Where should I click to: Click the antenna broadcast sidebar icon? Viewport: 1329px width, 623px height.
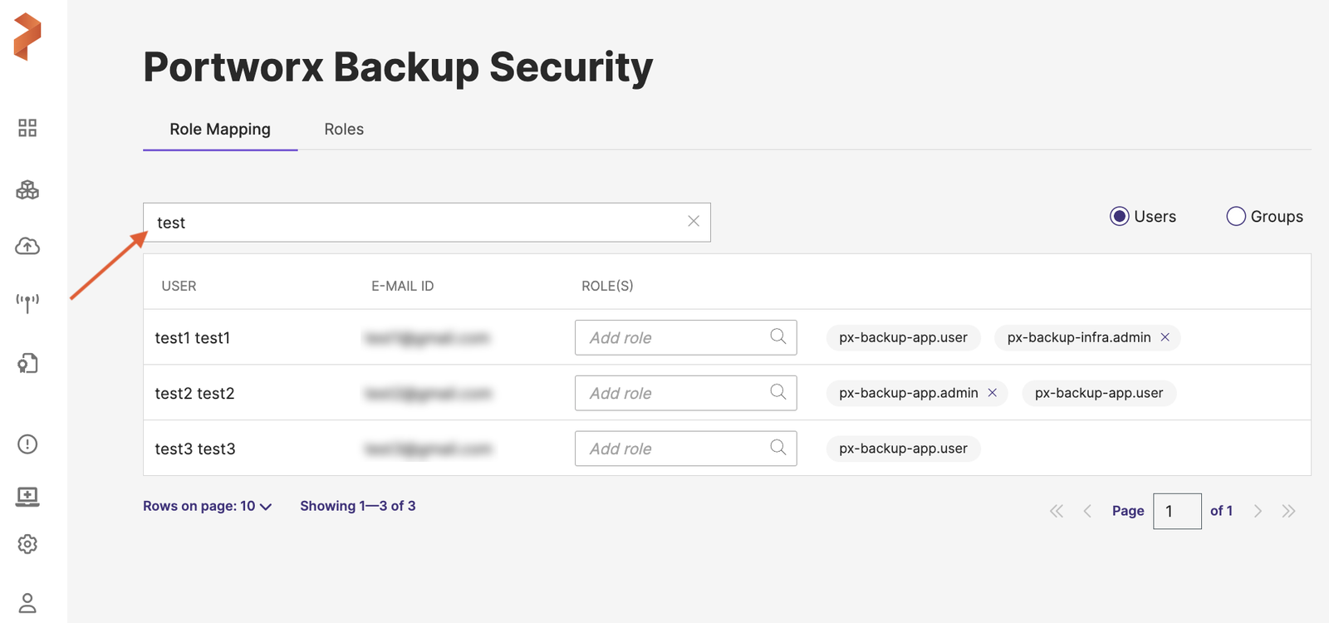coord(27,302)
